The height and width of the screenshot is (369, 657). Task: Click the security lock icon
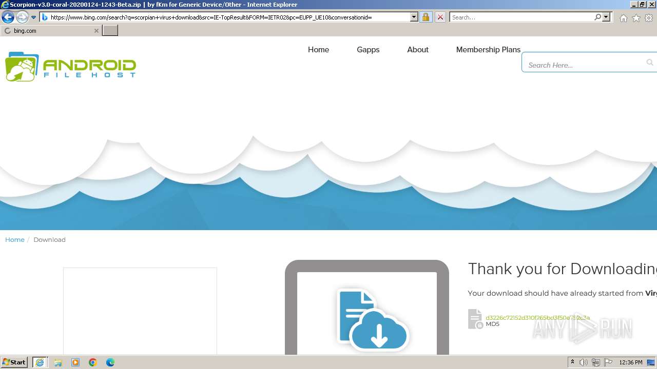pyautogui.click(x=426, y=17)
